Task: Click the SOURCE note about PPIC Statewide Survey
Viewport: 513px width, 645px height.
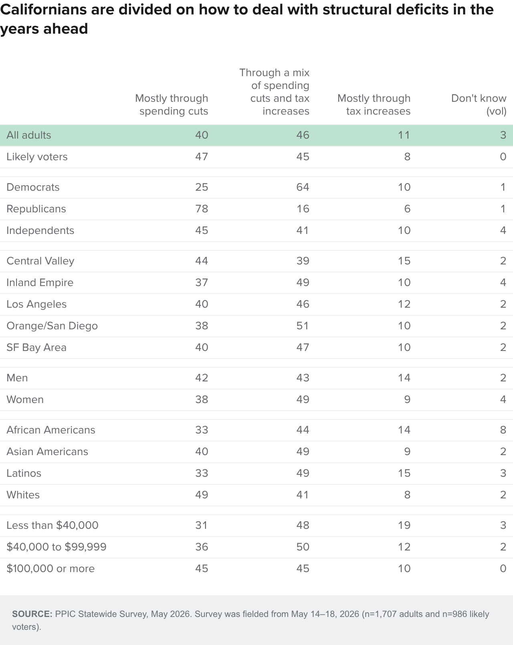Action: pos(250,620)
